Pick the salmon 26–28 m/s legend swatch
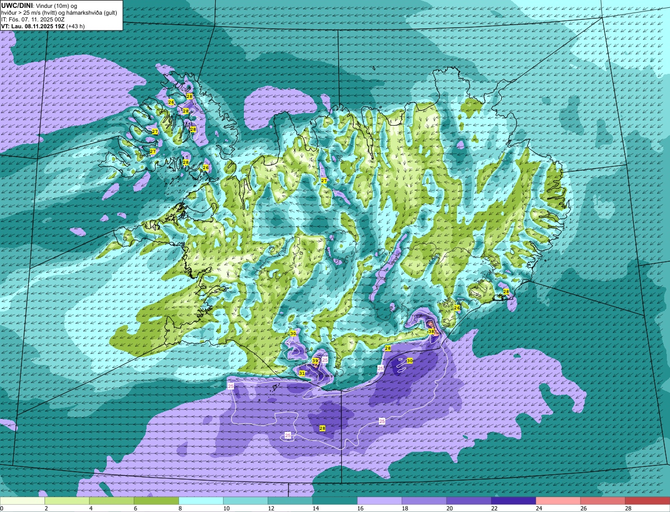This screenshot has width=670, height=512. [x=603, y=501]
